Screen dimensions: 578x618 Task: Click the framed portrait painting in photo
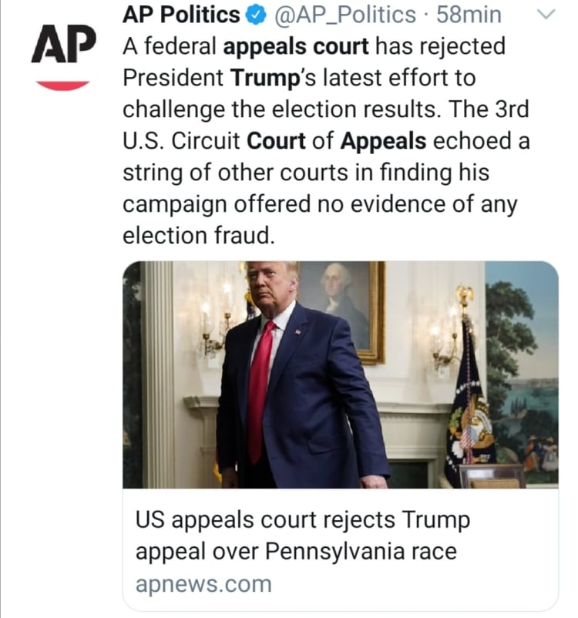click(341, 310)
